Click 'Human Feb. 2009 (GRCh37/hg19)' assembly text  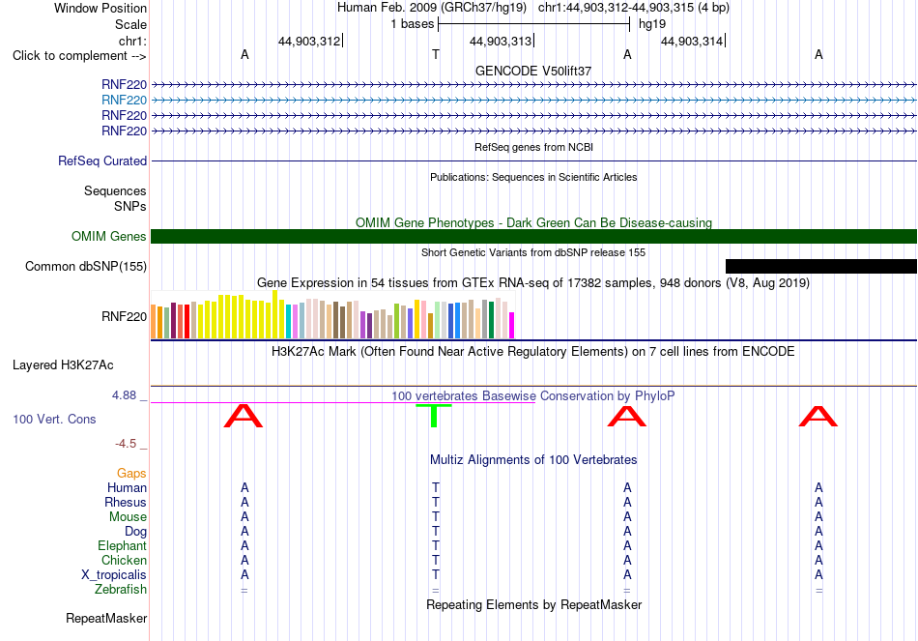pos(432,8)
